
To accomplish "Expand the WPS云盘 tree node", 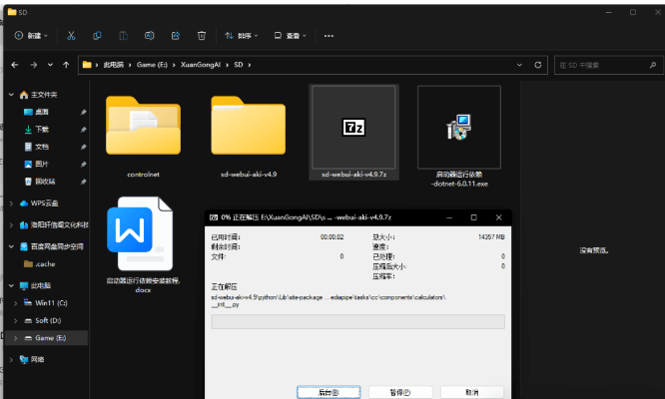I will click(x=11, y=203).
